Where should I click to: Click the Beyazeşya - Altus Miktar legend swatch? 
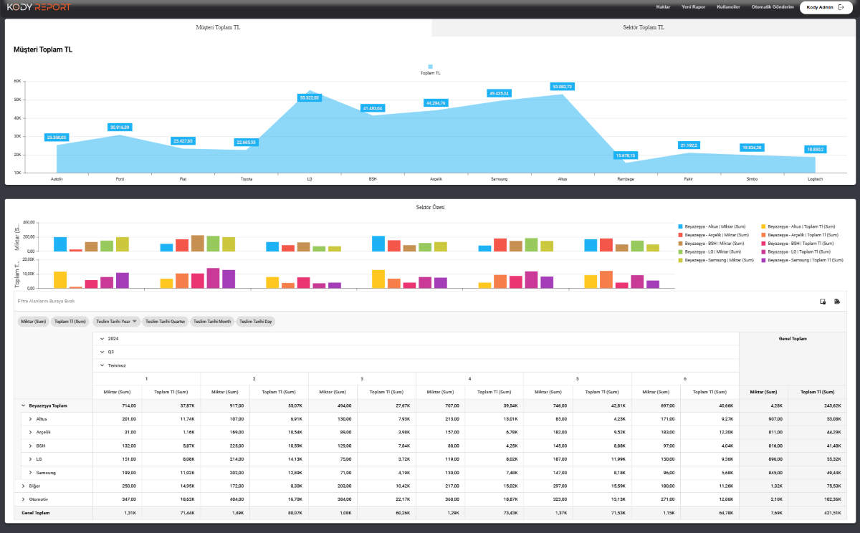point(681,226)
